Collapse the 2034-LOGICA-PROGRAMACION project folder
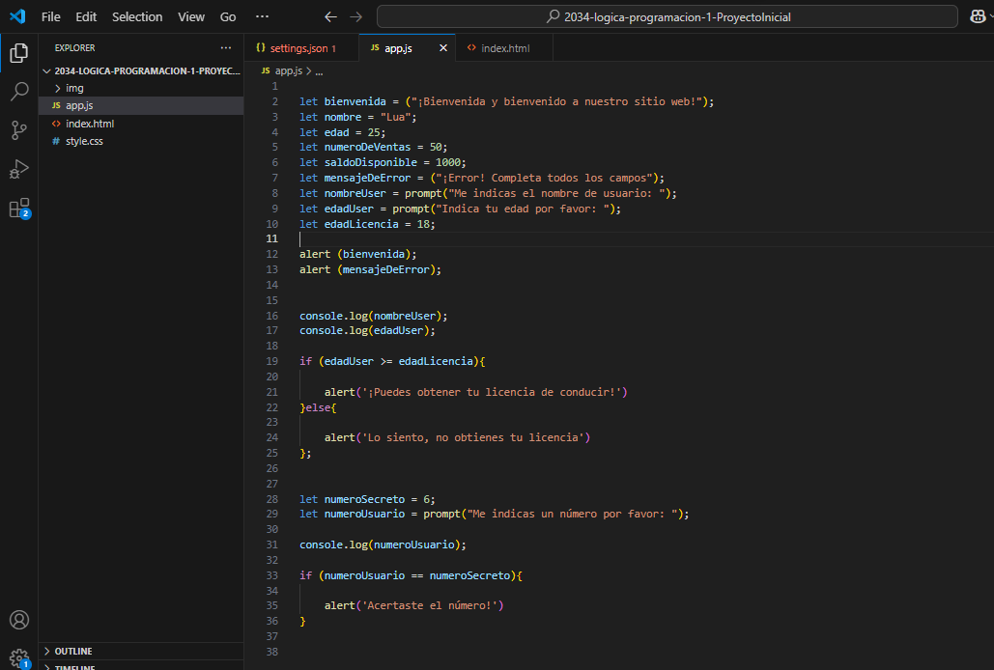Viewport: 994px width, 670px height. click(141, 70)
